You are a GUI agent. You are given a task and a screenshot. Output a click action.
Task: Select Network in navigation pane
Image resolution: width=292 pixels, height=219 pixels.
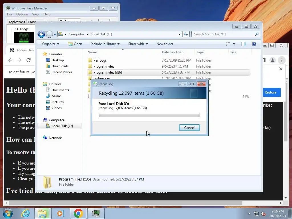[55, 138]
